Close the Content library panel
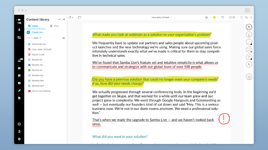This screenshot has height=150, width=268. [x=64, y=19]
